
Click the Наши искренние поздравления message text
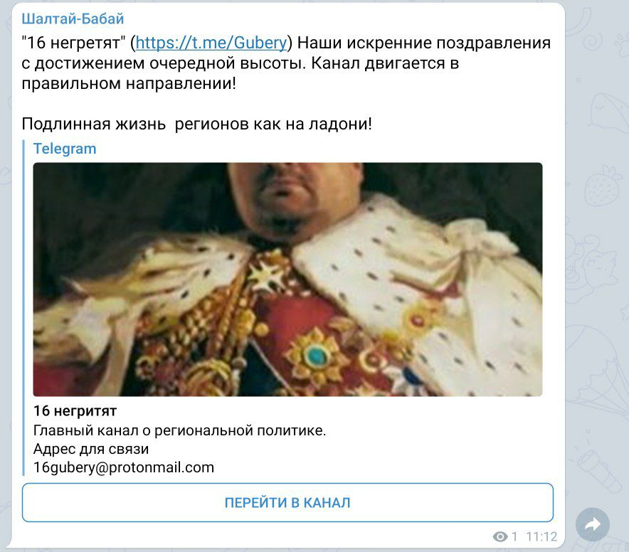tap(424, 43)
